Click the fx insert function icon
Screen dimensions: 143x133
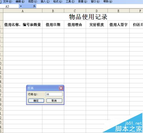34,6
